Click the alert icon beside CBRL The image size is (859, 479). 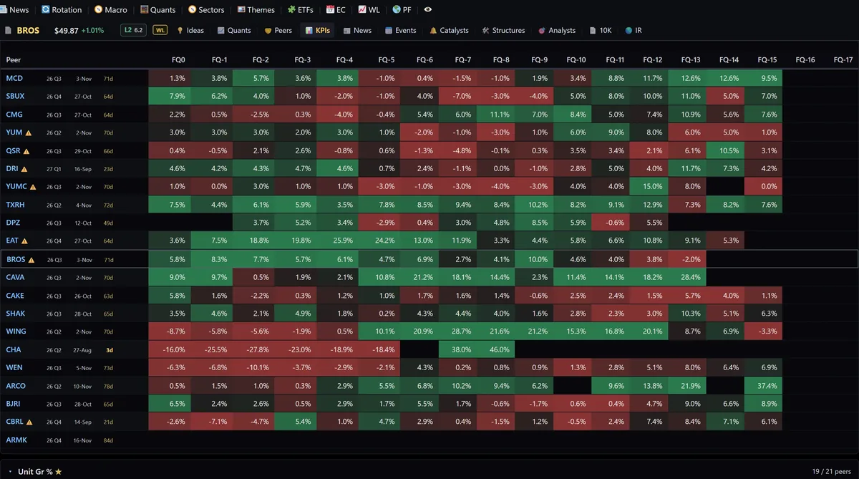tap(29, 422)
